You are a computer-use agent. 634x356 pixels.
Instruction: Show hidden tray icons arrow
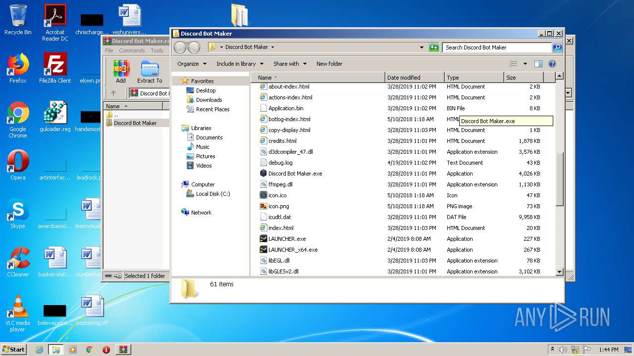point(552,350)
